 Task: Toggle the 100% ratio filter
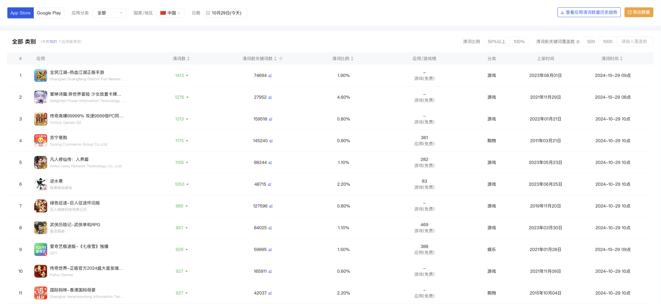(519, 42)
